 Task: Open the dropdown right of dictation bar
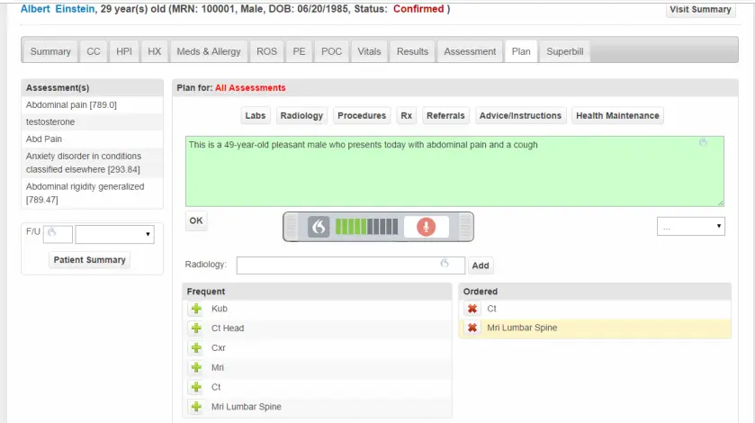(691, 227)
